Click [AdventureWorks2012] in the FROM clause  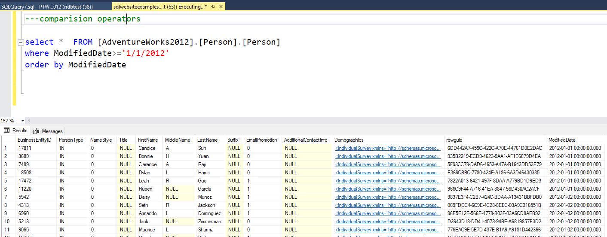coord(146,42)
